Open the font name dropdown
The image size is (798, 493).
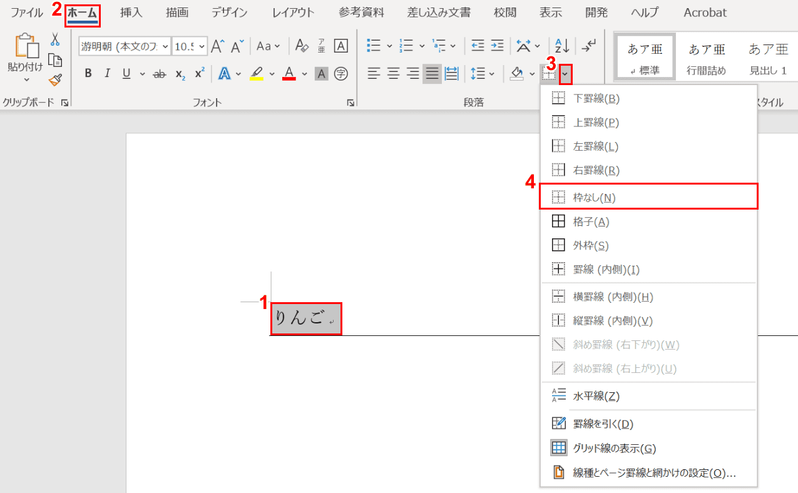tap(165, 46)
